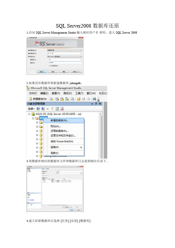Viewport: 175px width, 248px height.
Task: Open the 编辑(E) menu
Action: click(x=44, y=93)
